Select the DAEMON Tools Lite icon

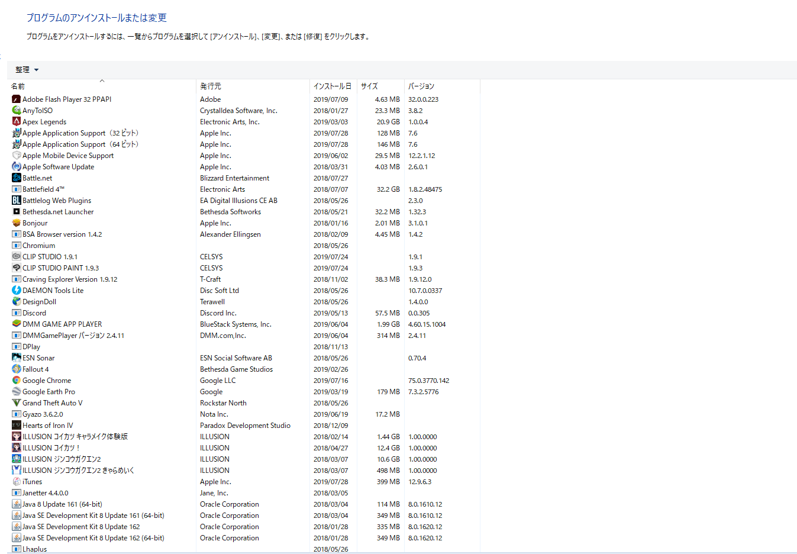point(17,291)
